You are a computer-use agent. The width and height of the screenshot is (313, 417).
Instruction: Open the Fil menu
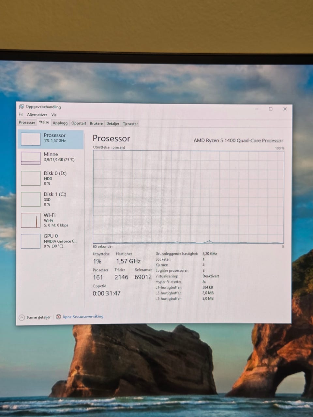[21, 114]
